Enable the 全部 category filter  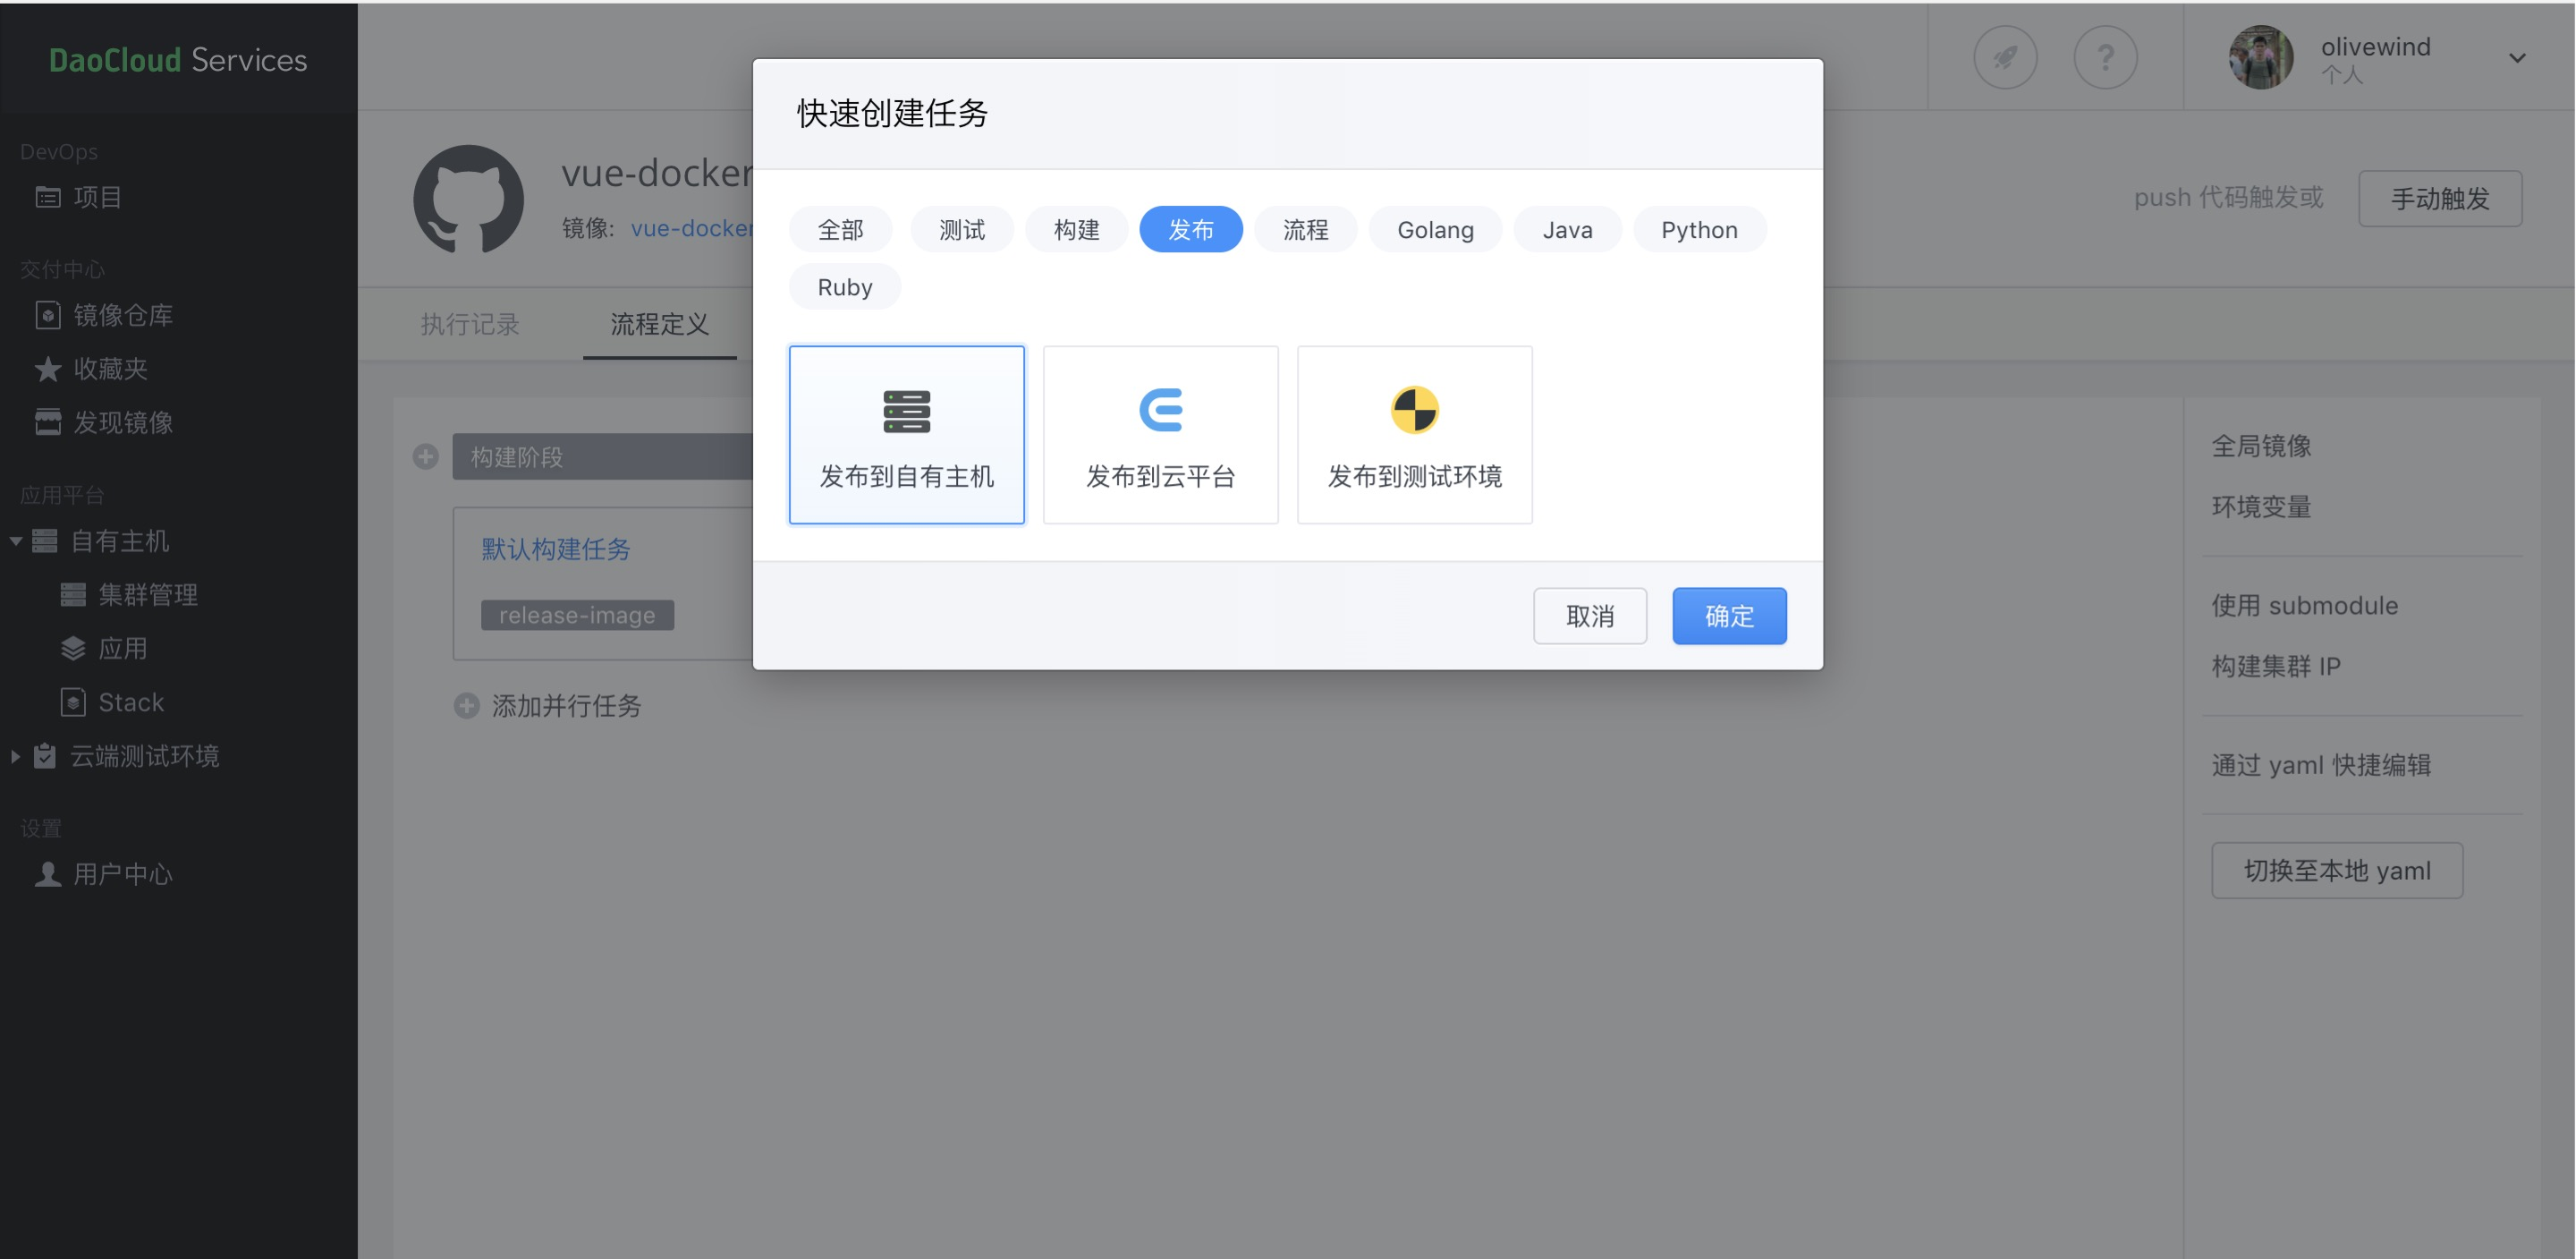840,230
